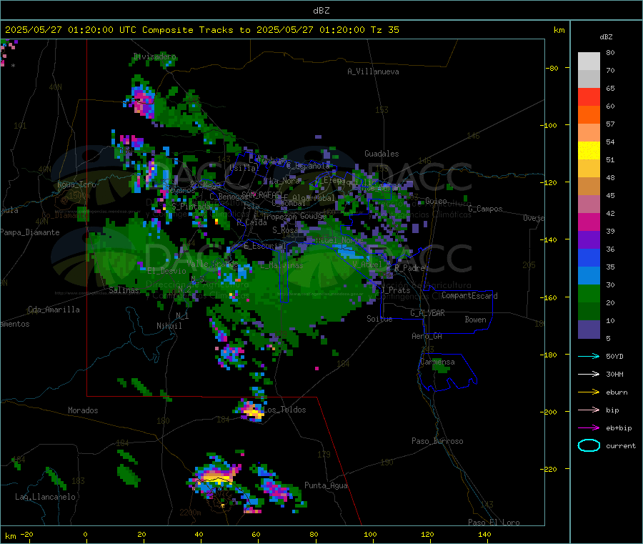
Task: Click the cyan 'current' ellipse legend icon
Action: click(x=589, y=445)
